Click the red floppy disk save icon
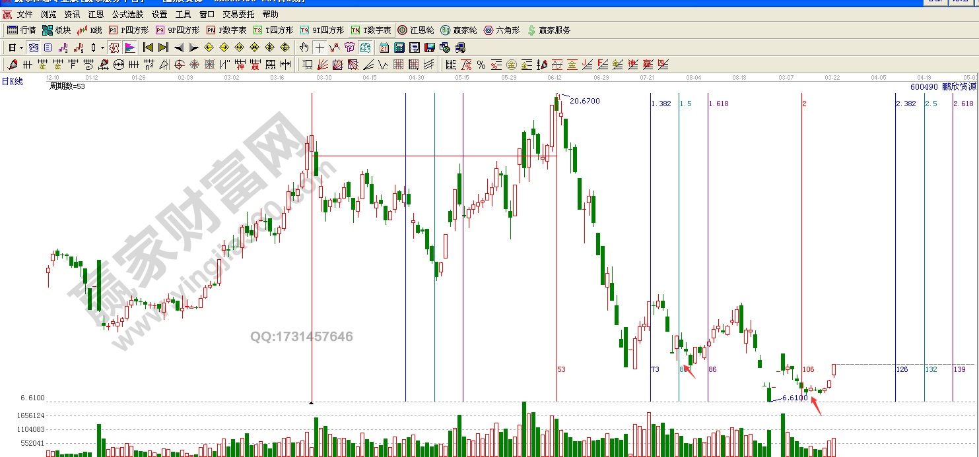Screen dimensions: 979x457 (430, 47)
